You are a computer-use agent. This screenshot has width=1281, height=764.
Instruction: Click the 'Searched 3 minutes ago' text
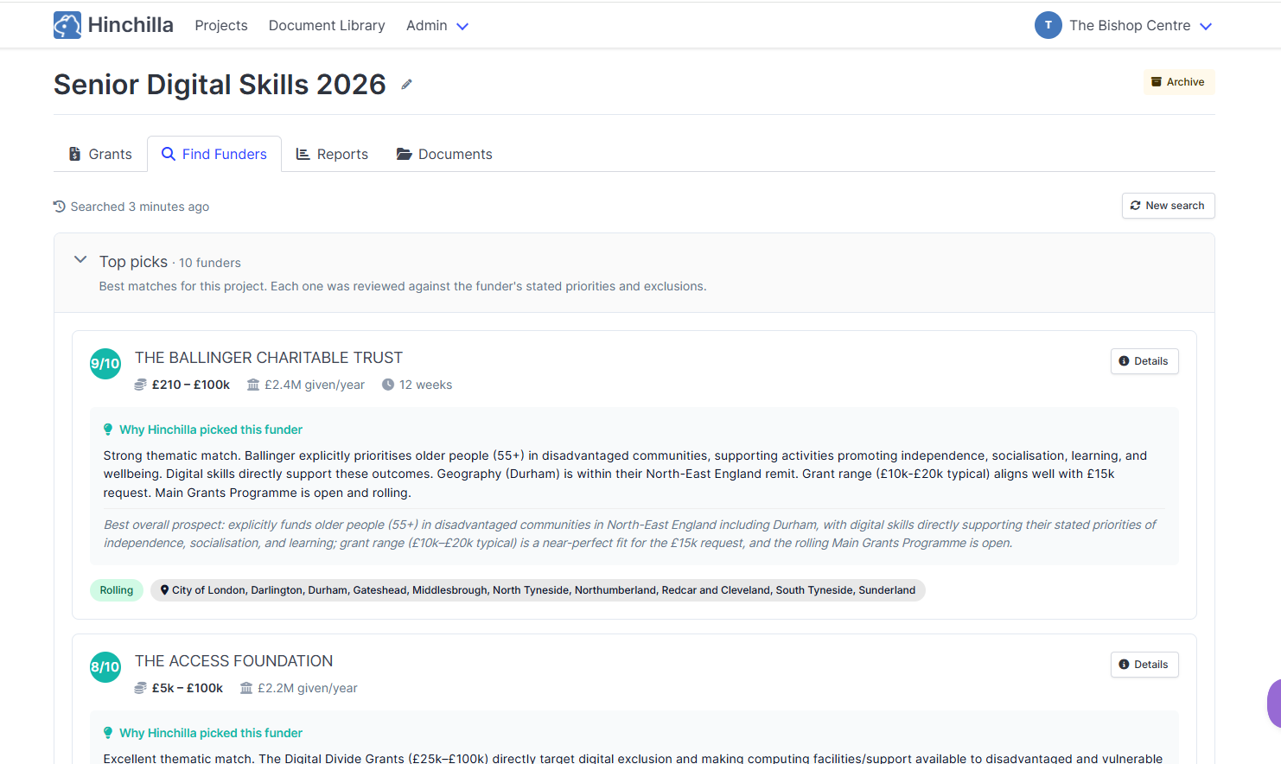pos(140,207)
